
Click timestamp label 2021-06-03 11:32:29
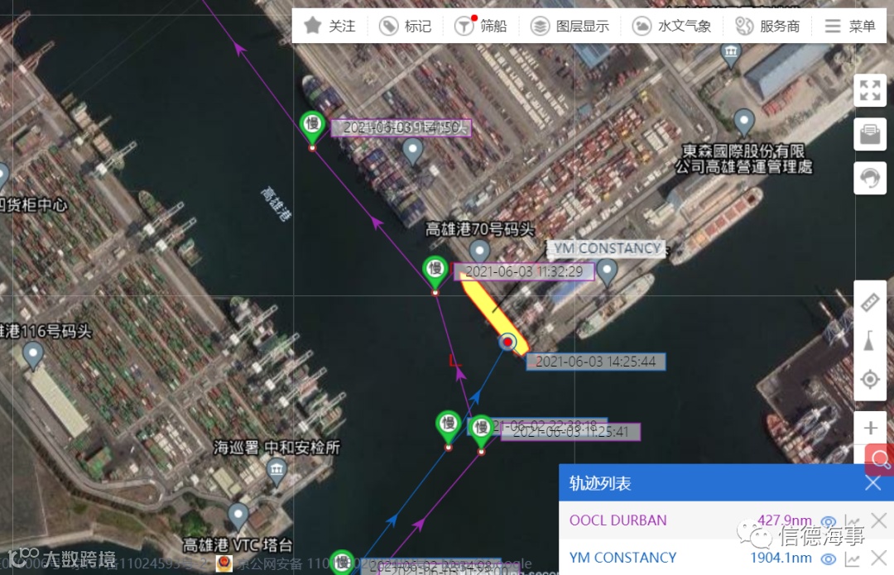524,272
